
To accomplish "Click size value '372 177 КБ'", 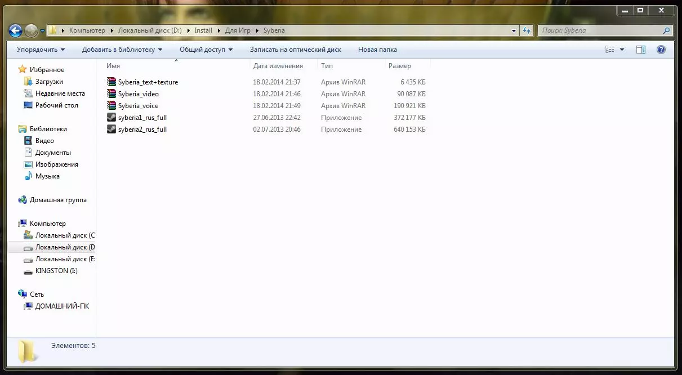I will (x=409, y=118).
